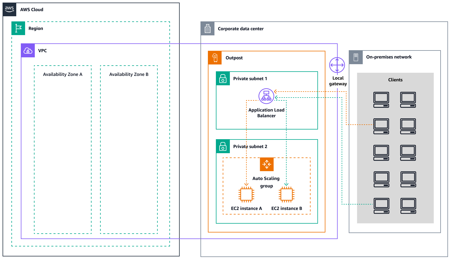Select the Region flag icon
The width and height of the screenshot is (450, 259).
18,28
